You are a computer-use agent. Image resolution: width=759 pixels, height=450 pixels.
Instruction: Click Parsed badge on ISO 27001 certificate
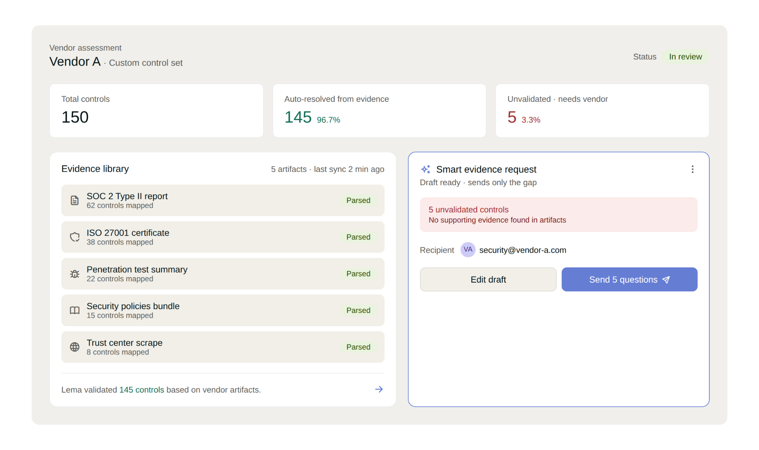point(358,237)
